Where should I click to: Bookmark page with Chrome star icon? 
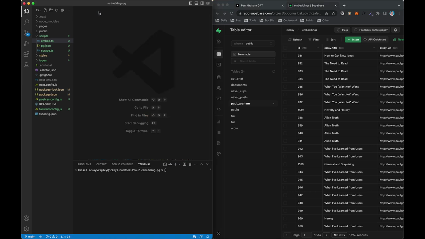[x=333, y=13]
